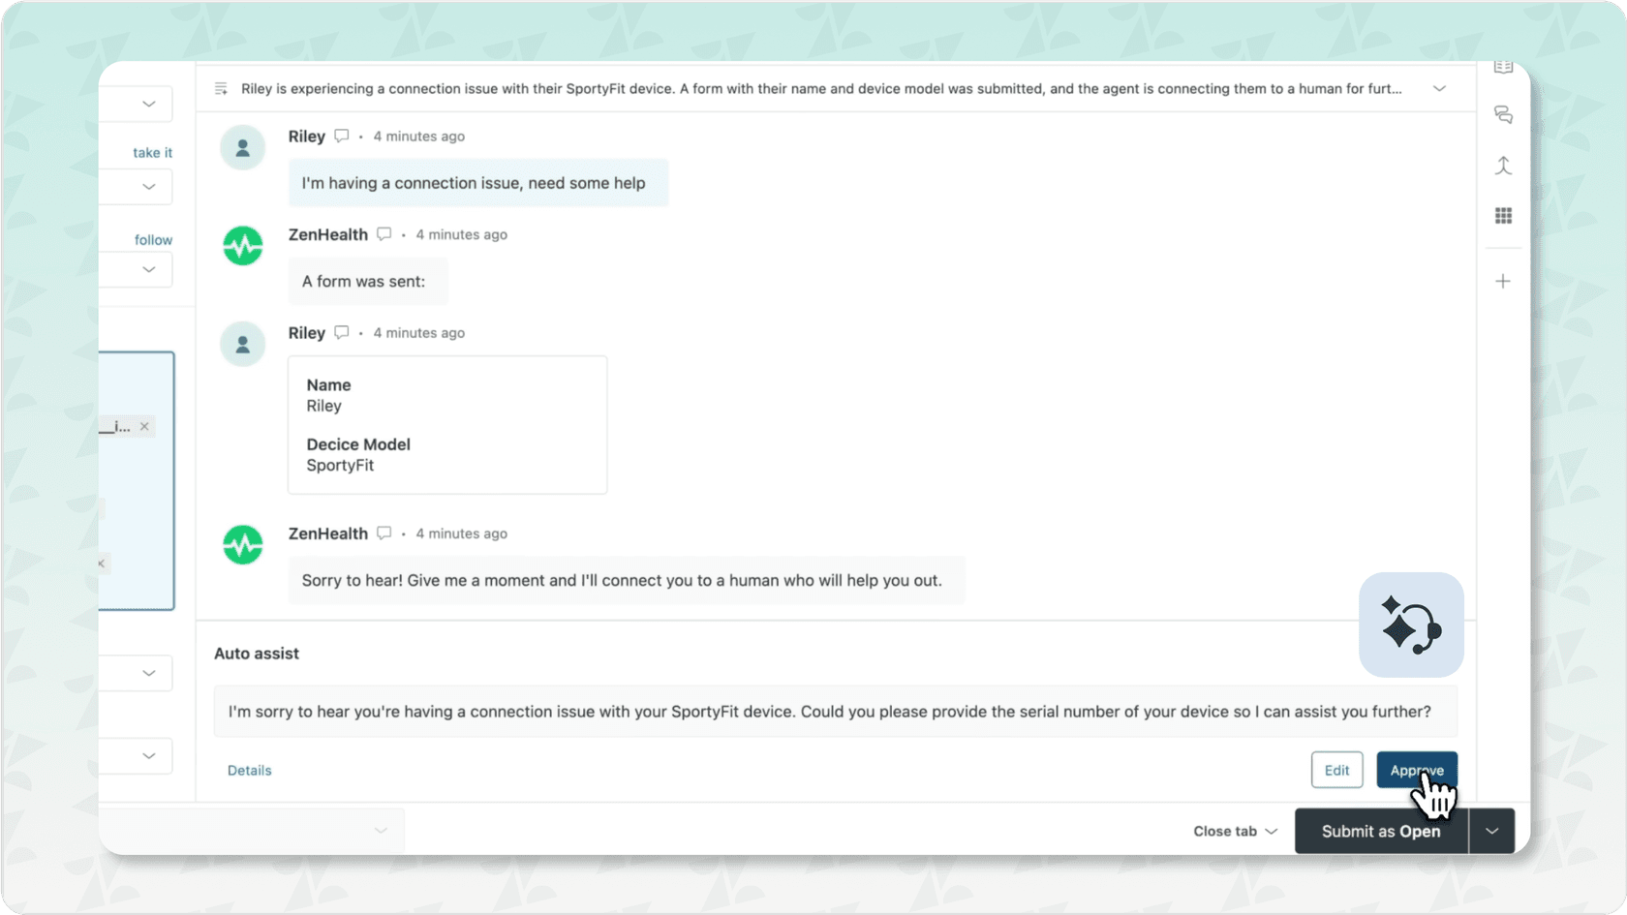This screenshot has width=1627, height=915.
Task: Expand the topmost field dropdown in left panel
Action: [148, 104]
